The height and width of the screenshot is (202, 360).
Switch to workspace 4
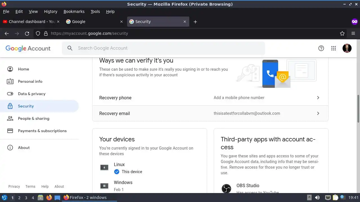point(33,198)
